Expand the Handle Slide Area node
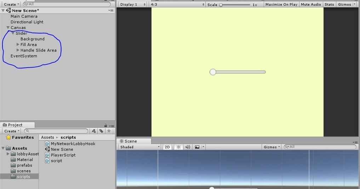This screenshot has width=360, height=189. pyautogui.click(x=18, y=50)
